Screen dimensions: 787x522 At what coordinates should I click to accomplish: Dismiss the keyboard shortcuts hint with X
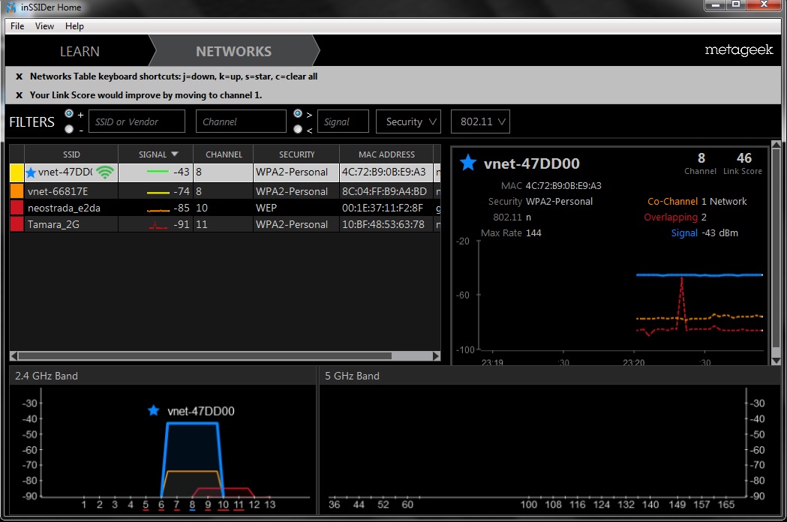coord(19,76)
